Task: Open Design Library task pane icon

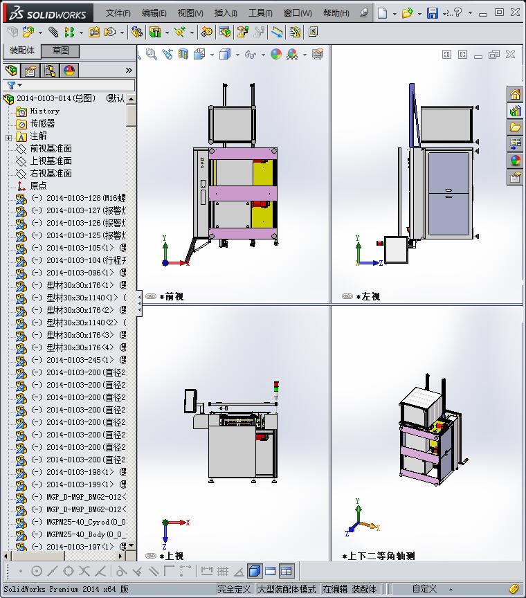Action: (516, 111)
